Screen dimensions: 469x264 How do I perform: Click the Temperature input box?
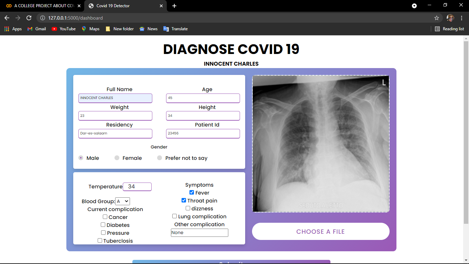tap(137, 187)
